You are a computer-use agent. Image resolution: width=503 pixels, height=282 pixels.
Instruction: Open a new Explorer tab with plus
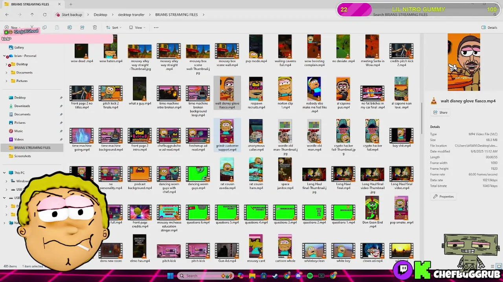pyautogui.click(x=71, y=4)
